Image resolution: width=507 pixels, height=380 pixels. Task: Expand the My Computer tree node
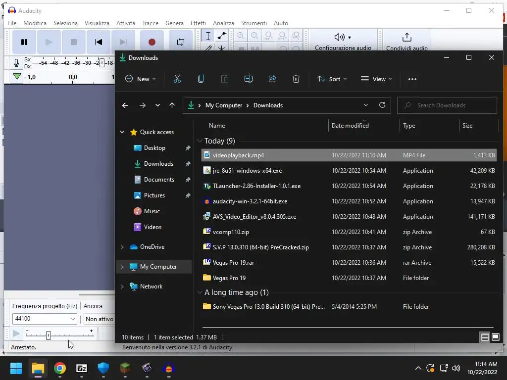coord(122,267)
